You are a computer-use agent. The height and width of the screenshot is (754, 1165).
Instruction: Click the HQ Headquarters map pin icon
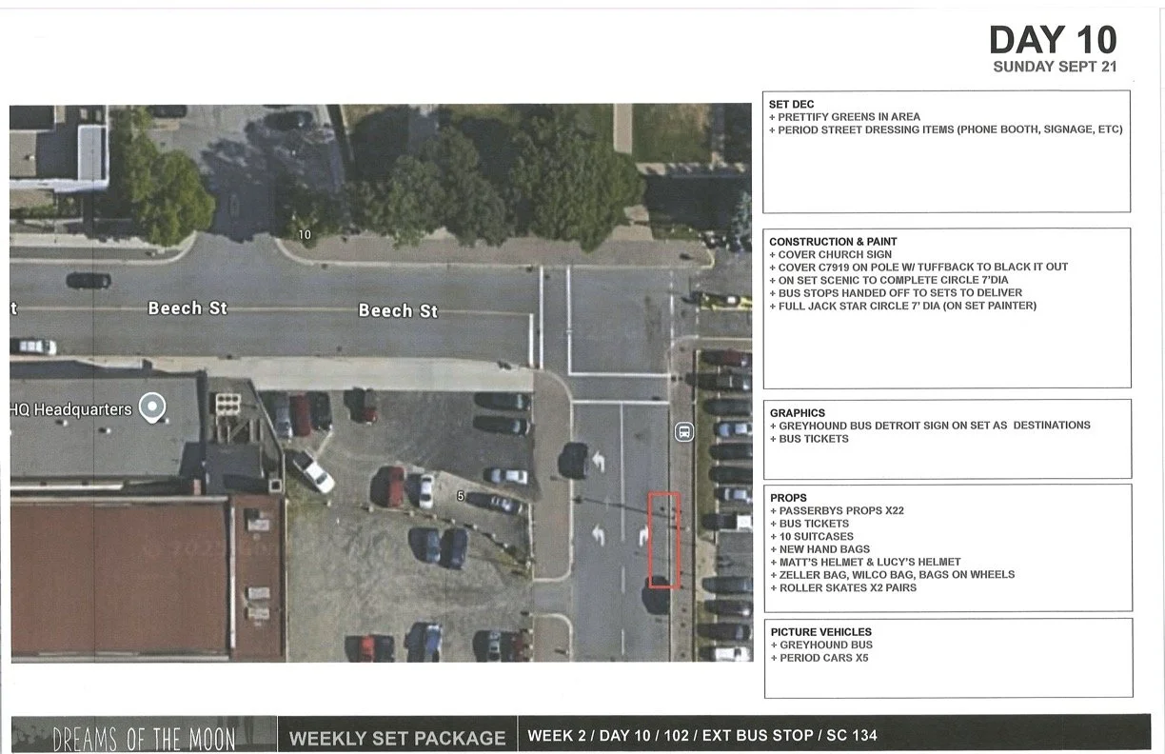[152, 408]
